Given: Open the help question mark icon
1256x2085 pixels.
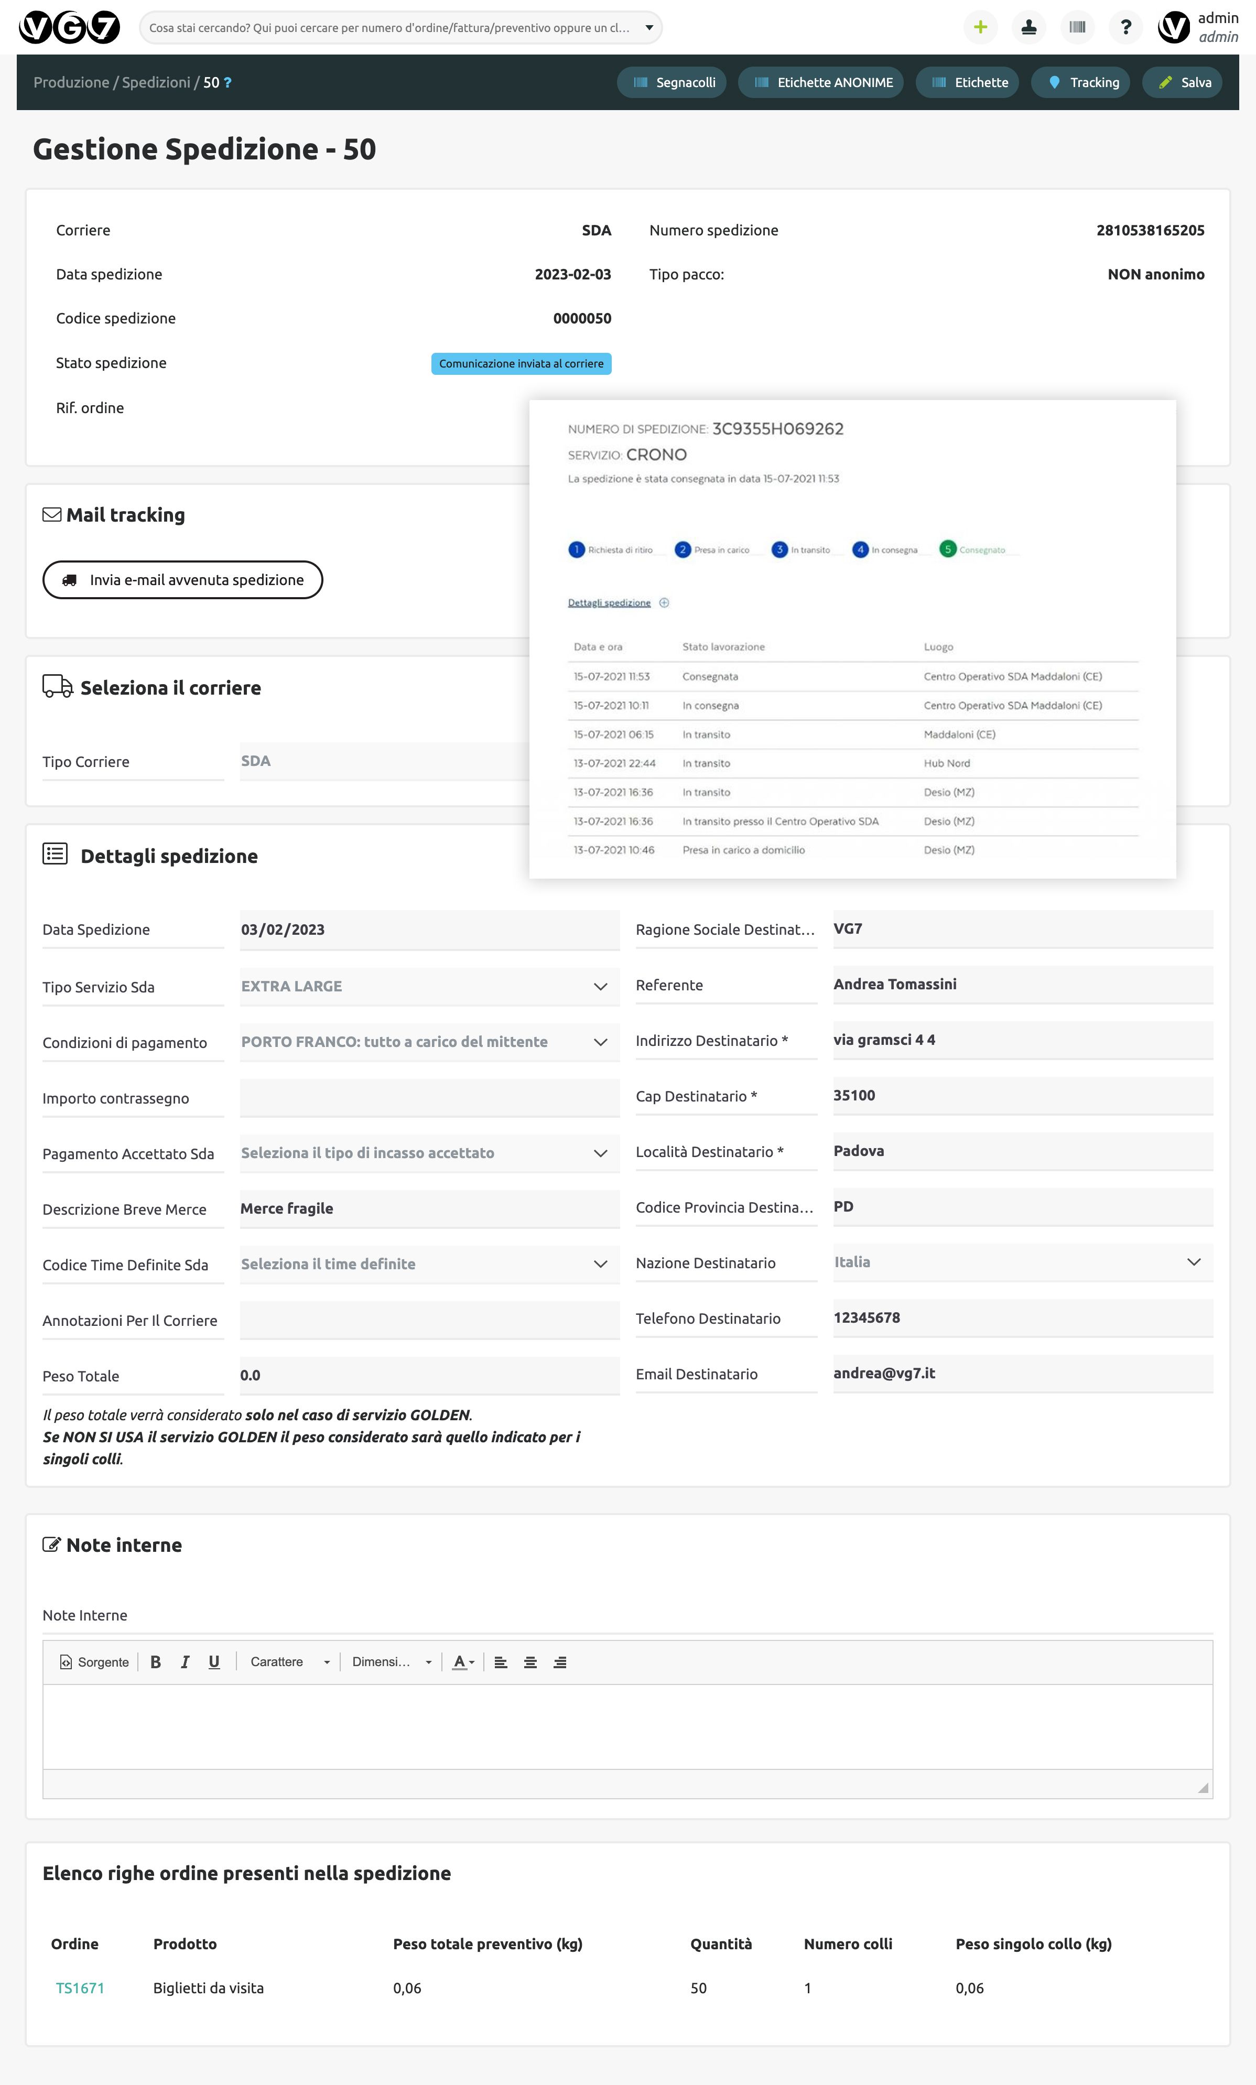Looking at the screenshot, I should pos(1125,27).
